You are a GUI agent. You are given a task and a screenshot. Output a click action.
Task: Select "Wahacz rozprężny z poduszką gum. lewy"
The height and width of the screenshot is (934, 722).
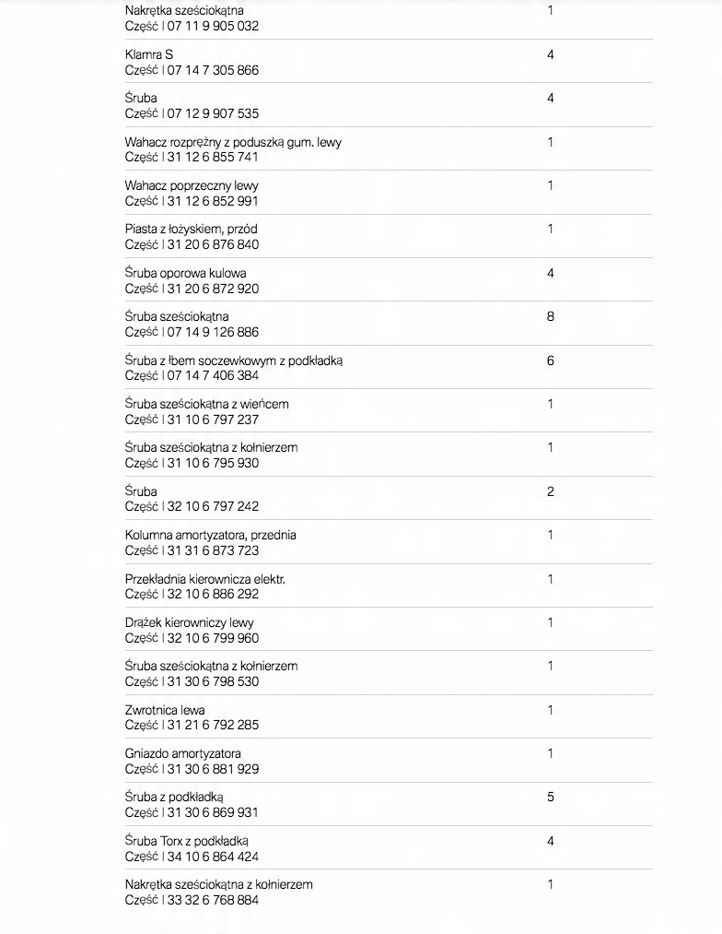[x=233, y=143]
